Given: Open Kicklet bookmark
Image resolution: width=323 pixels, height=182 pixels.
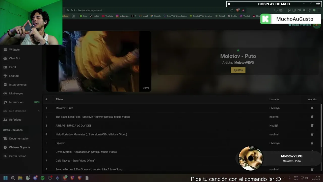Looking at the screenshot, I should (220, 16).
